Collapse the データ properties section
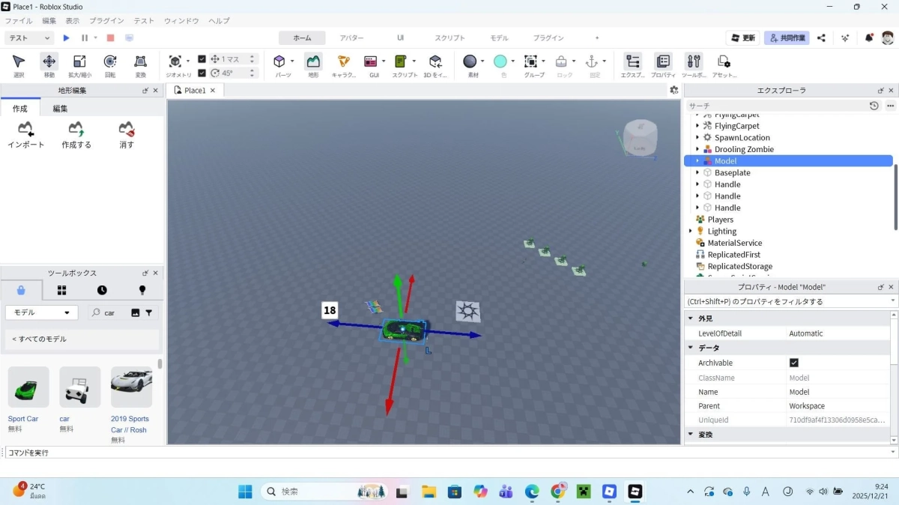Image resolution: width=899 pixels, height=505 pixels. tap(690, 348)
